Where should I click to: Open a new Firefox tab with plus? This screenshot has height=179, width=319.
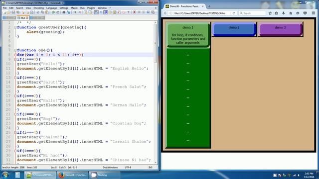pyautogui.click(x=209, y=6)
